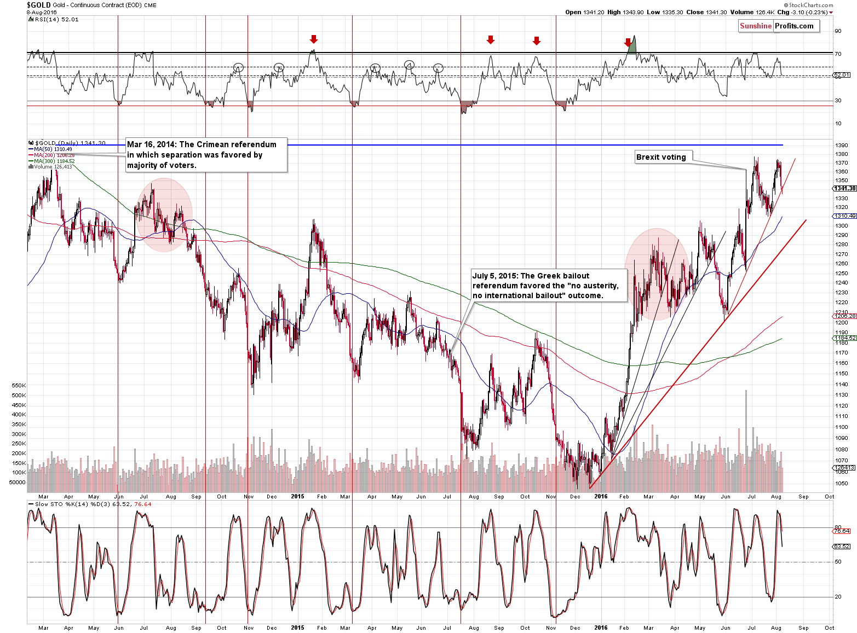Click the 550K label on the volume axis
The image size is (857, 633).
(x=19, y=386)
